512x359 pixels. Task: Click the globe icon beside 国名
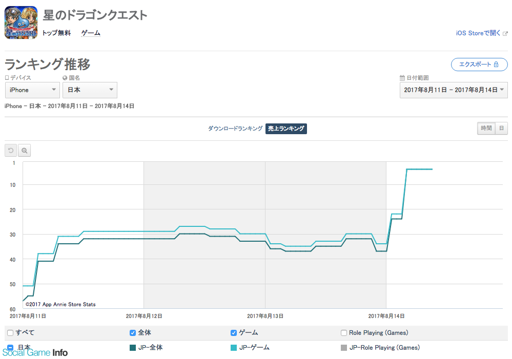tap(65, 78)
